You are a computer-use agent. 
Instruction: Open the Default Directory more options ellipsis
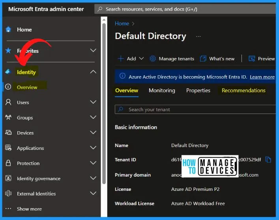[198, 36]
